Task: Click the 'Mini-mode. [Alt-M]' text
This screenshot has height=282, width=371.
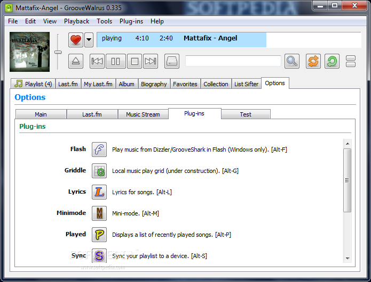Action: tap(136, 213)
